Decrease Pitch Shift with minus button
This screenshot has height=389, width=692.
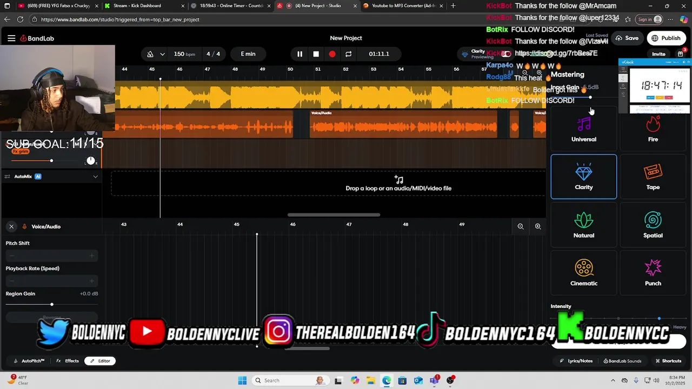[12, 256]
